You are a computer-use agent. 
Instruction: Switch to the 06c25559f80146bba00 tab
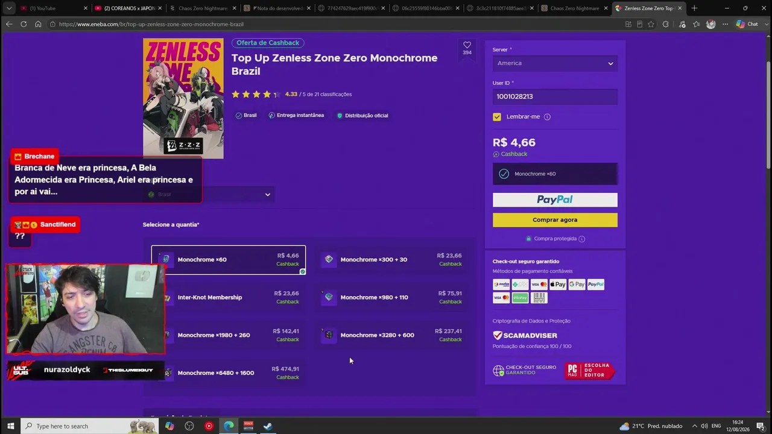[426, 8]
